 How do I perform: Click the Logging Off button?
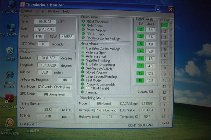pos(146,91)
